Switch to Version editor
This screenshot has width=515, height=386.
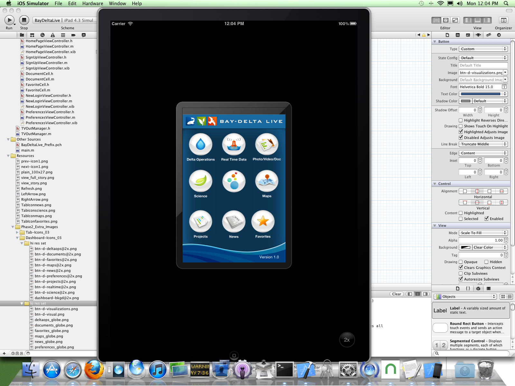[455, 20]
